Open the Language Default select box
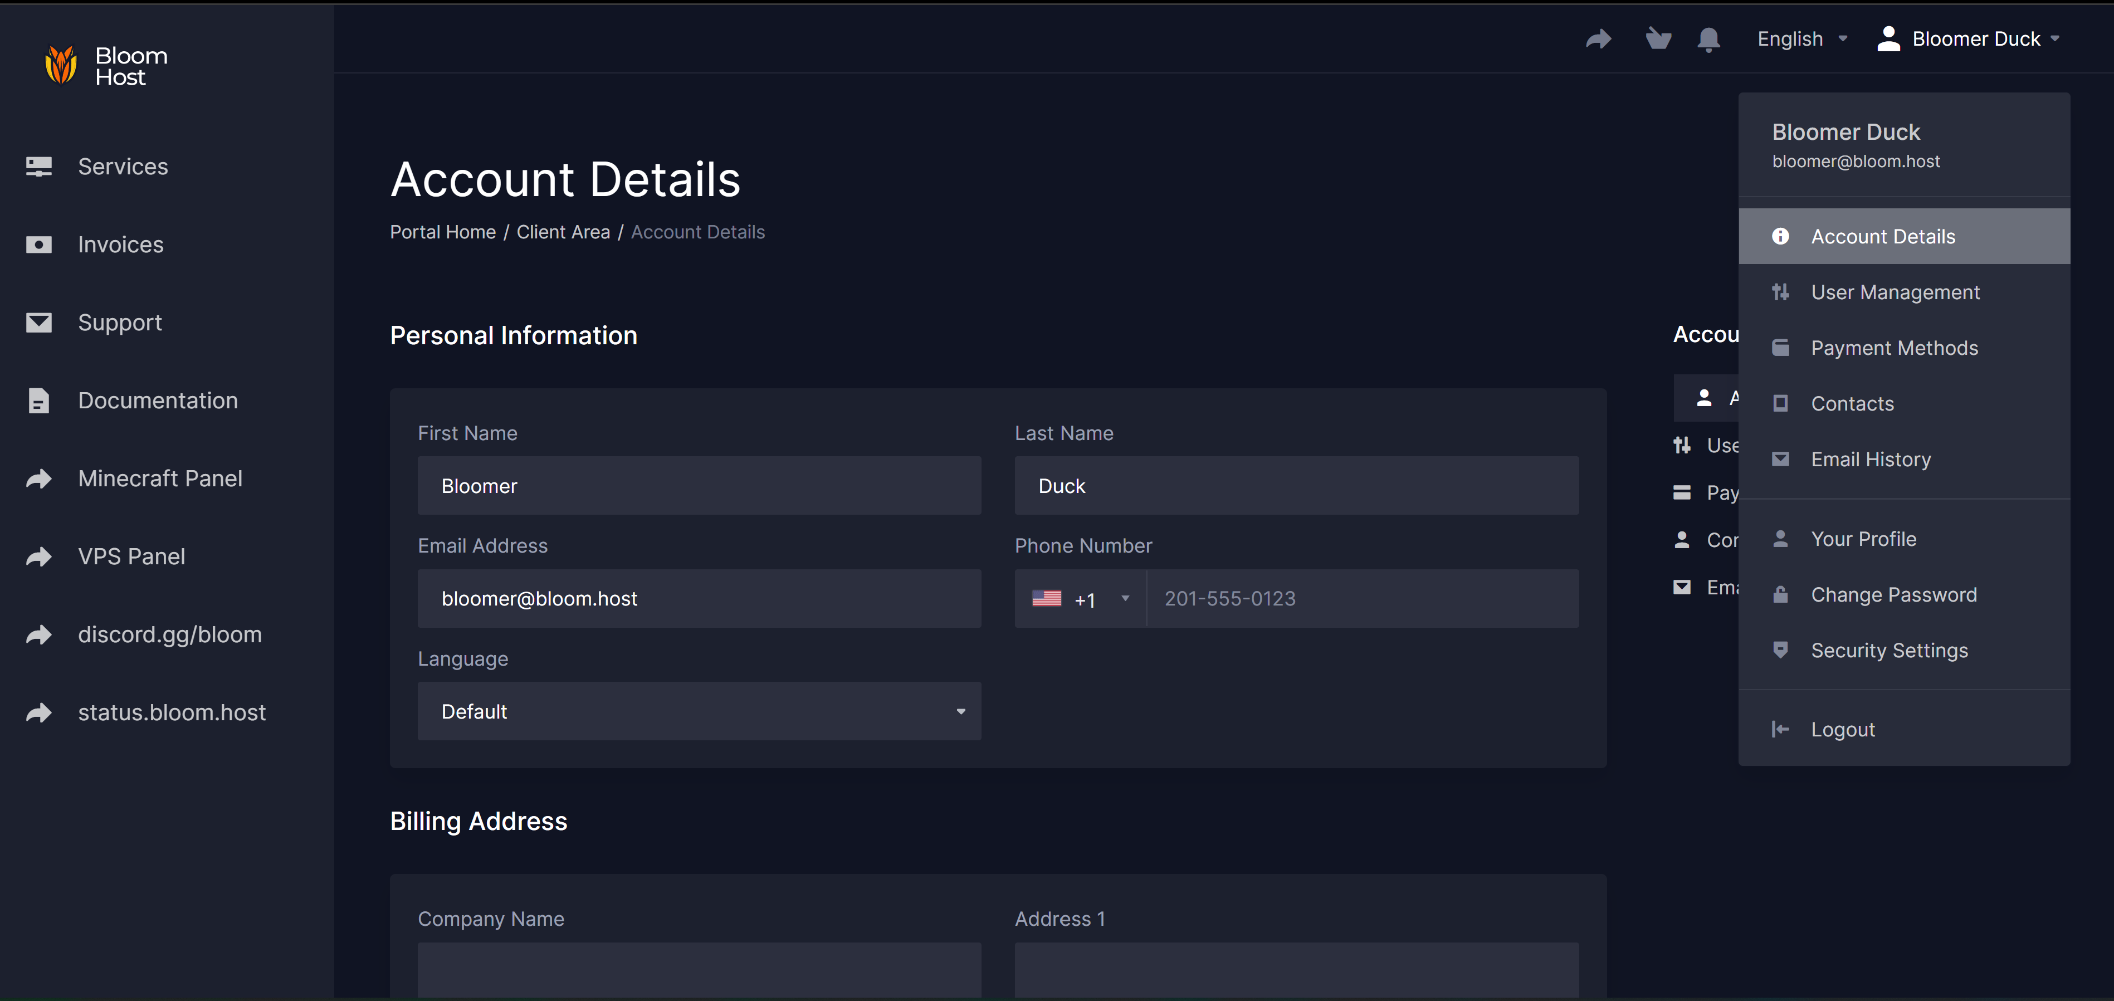 coord(699,711)
